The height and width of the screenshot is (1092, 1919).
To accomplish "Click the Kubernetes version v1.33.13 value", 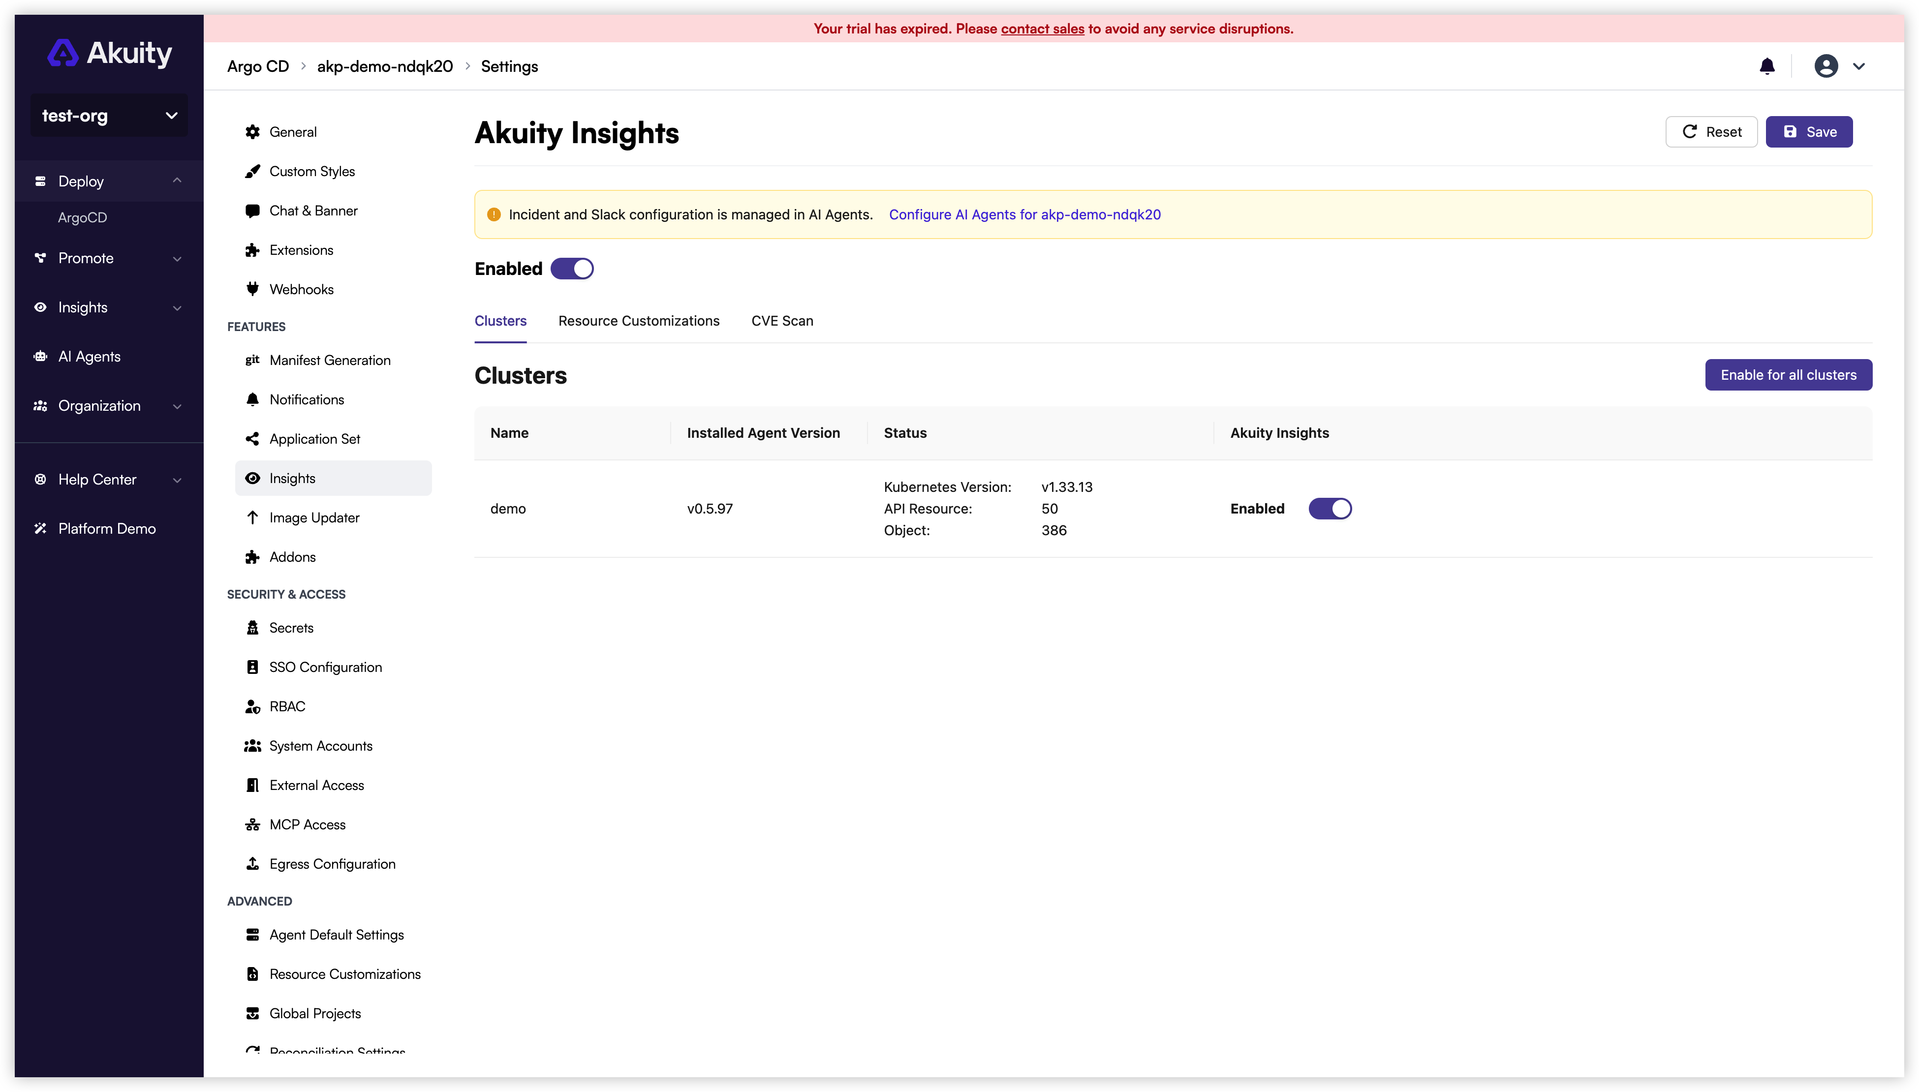I will 1066,487.
